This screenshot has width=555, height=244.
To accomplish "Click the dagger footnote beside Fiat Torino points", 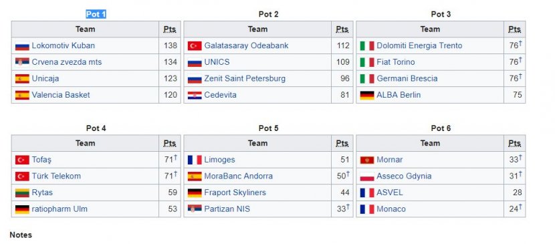I will (520, 60).
